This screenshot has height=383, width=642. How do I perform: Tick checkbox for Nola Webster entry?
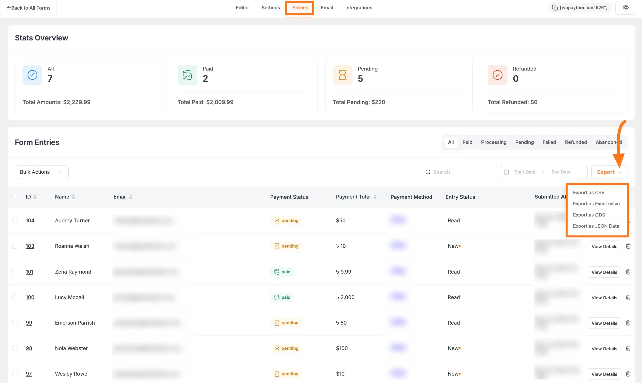pyautogui.click(x=15, y=348)
